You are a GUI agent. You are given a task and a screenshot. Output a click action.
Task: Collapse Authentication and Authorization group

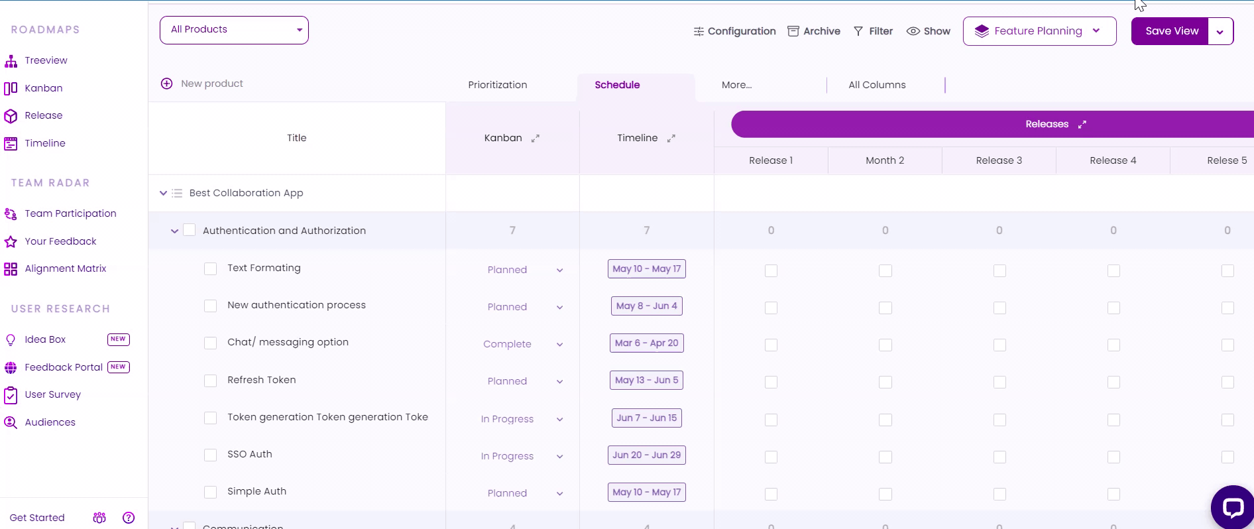(174, 231)
